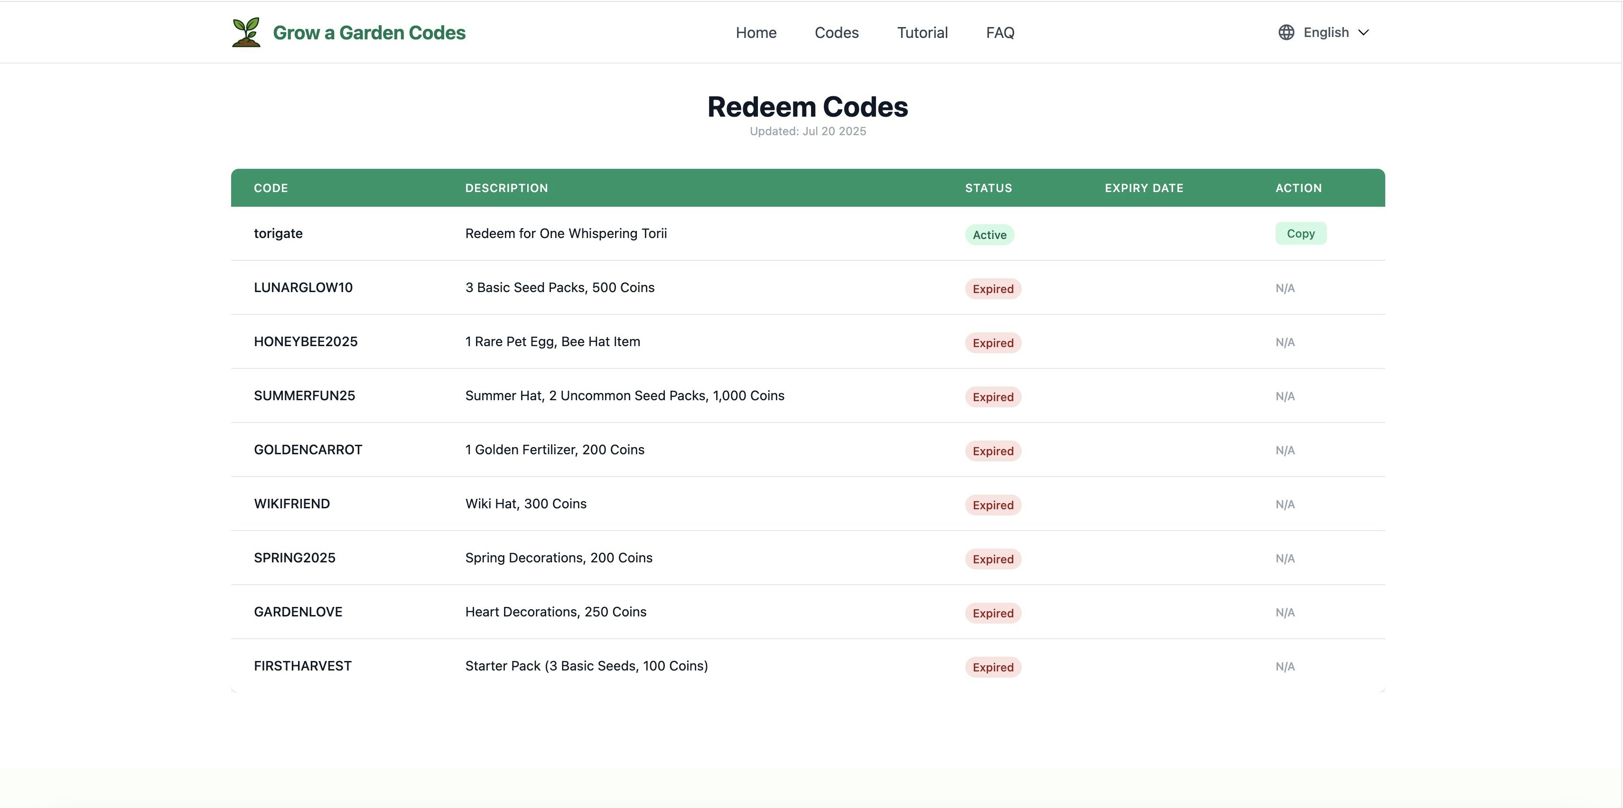Click the Home menu item
The width and height of the screenshot is (1623, 808).
pyautogui.click(x=756, y=32)
